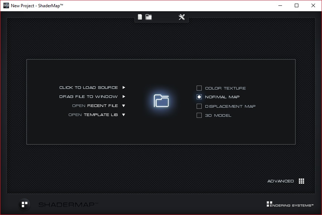Click the New Project blank page icon
The height and width of the screenshot is (215, 322).
tap(140, 17)
